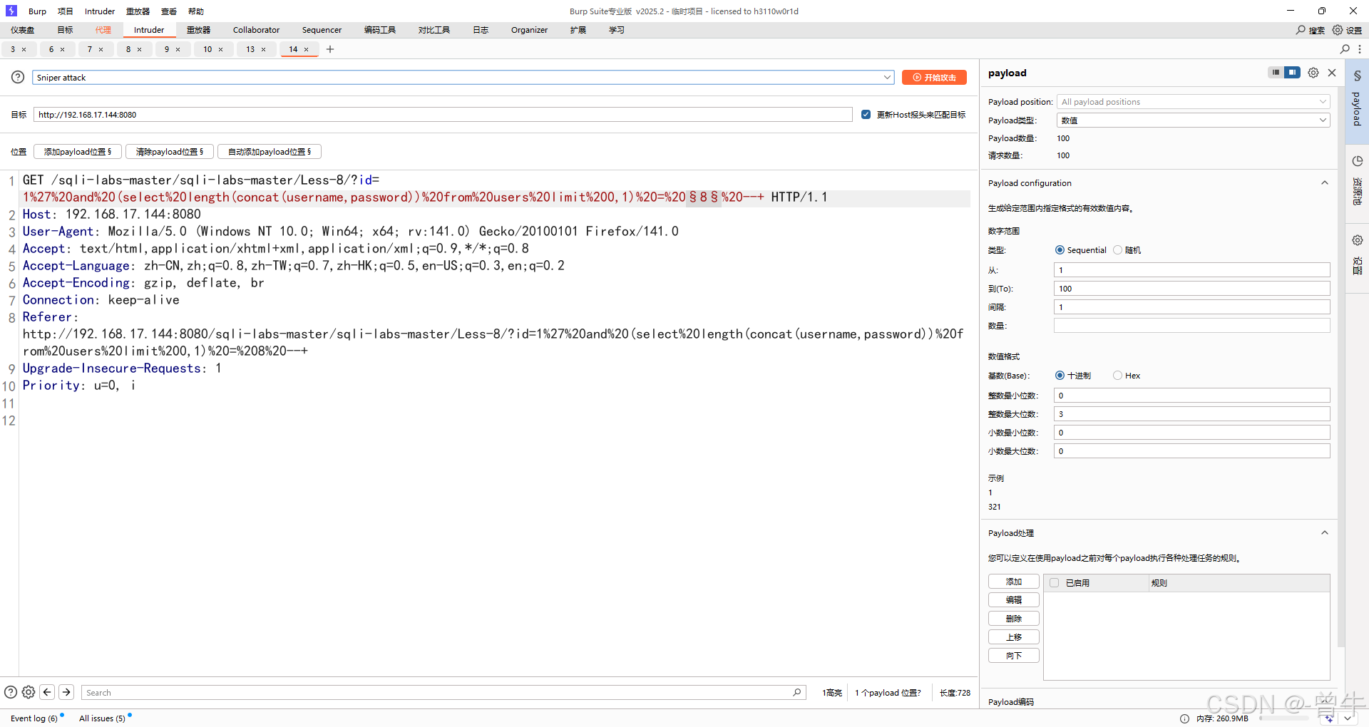Image resolution: width=1369 pixels, height=727 pixels.
Task: Switch to 代理 proxy tab
Action: (x=103, y=30)
